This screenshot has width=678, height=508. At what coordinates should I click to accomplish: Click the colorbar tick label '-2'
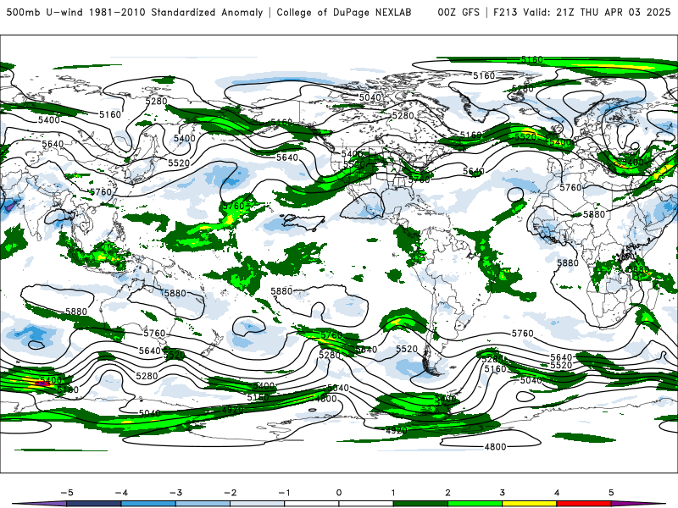[x=230, y=493]
